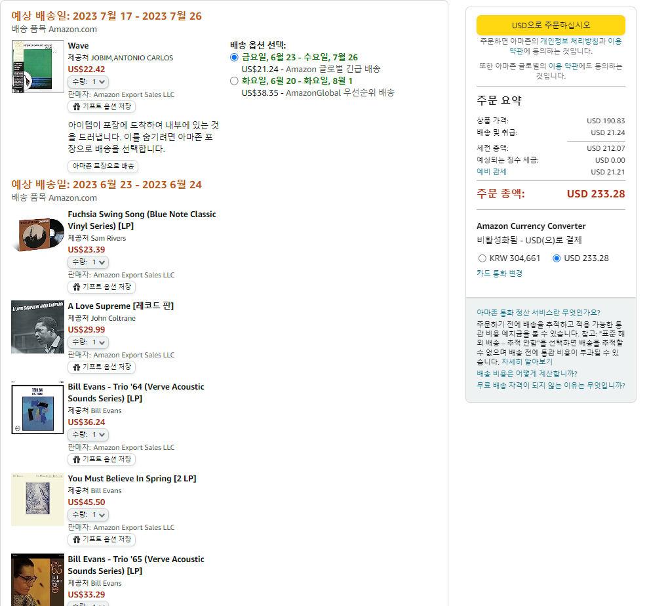This screenshot has width=647, height=606.
Task: Click the ship in Amazon packaging button
Action: coord(103,167)
